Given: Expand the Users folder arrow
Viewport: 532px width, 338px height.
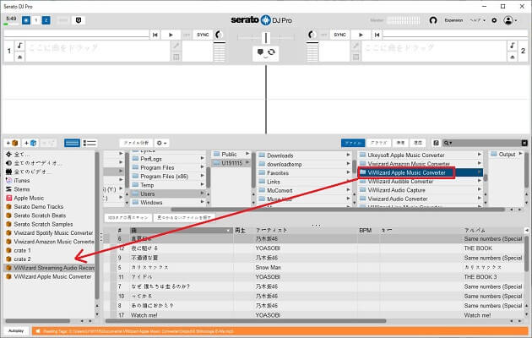Looking at the screenshot, I should click(202, 194).
